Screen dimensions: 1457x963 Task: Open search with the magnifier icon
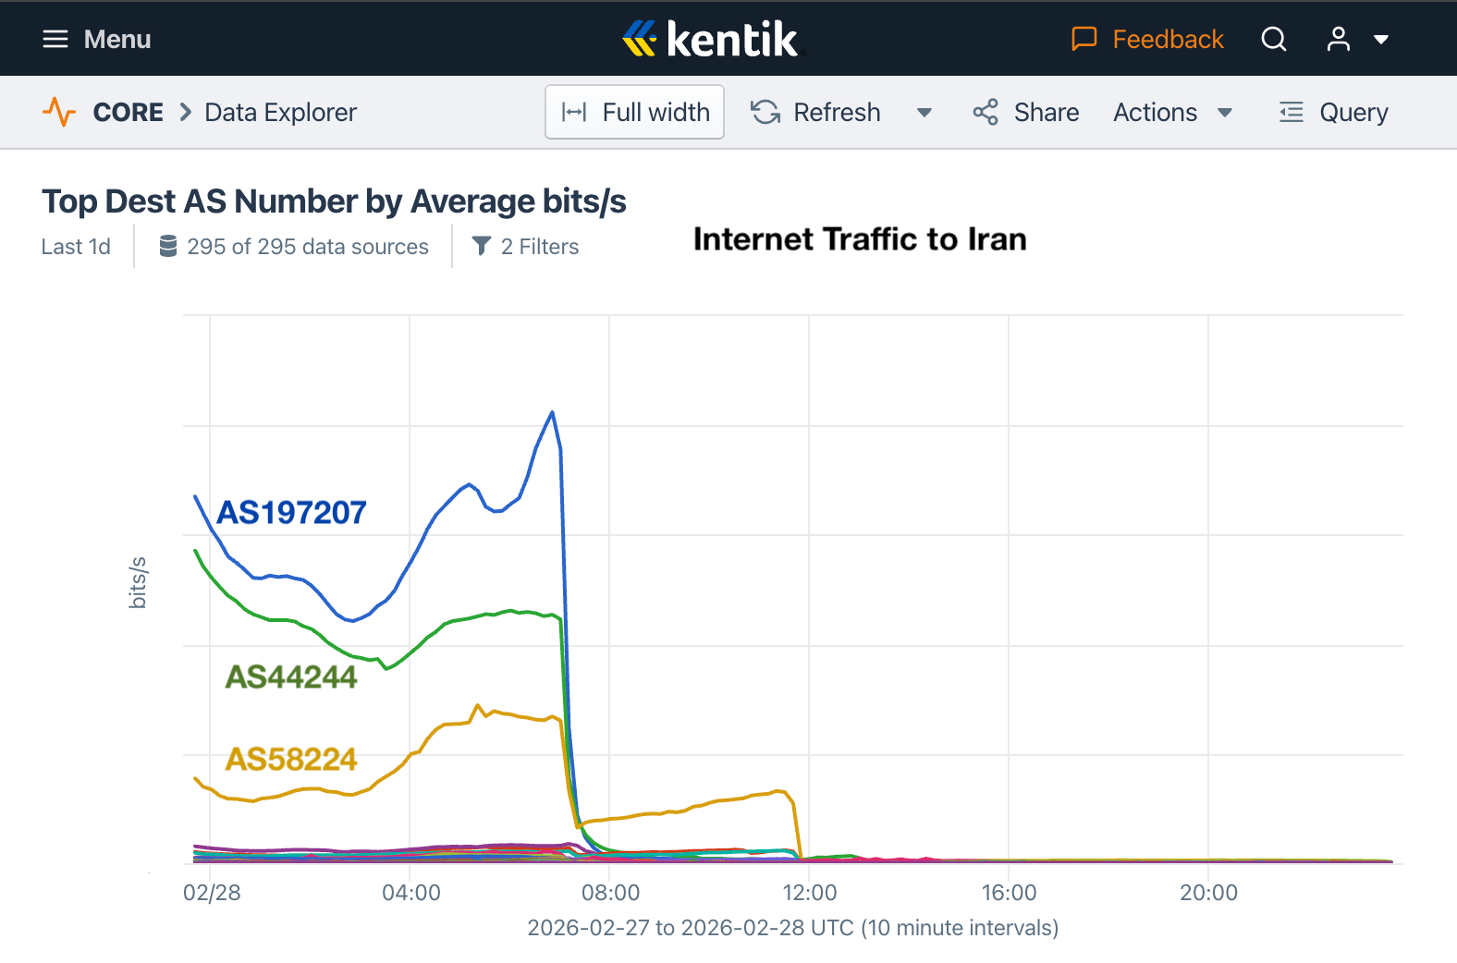(1274, 39)
